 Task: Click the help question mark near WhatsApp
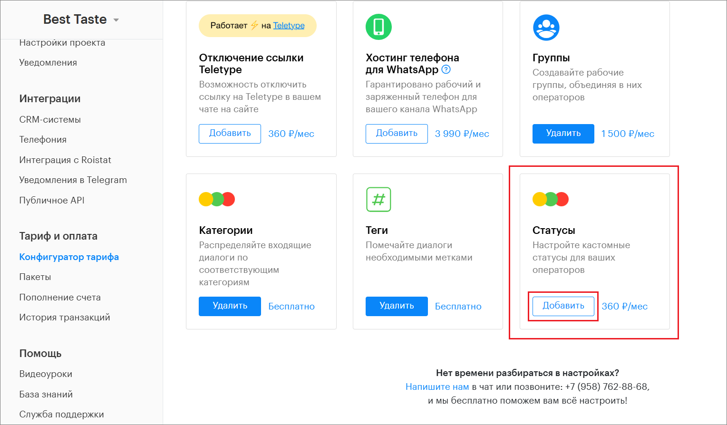pyautogui.click(x=446, y=70)
